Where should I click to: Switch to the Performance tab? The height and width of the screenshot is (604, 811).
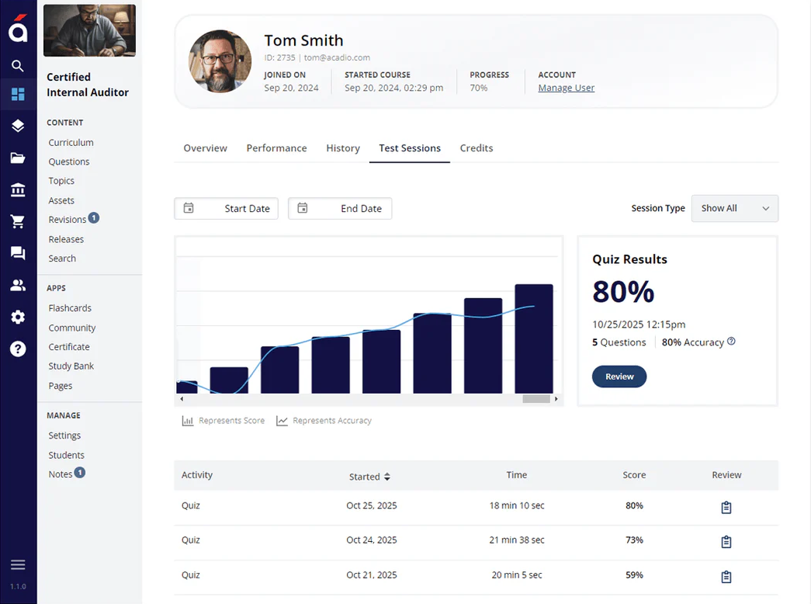tap(276, 148)
